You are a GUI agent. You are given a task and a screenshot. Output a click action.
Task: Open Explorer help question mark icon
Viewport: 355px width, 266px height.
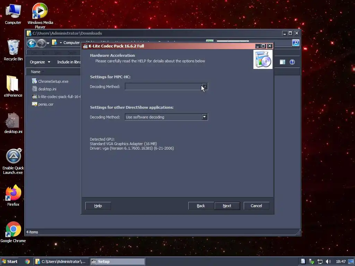click(x=292, y=62)
